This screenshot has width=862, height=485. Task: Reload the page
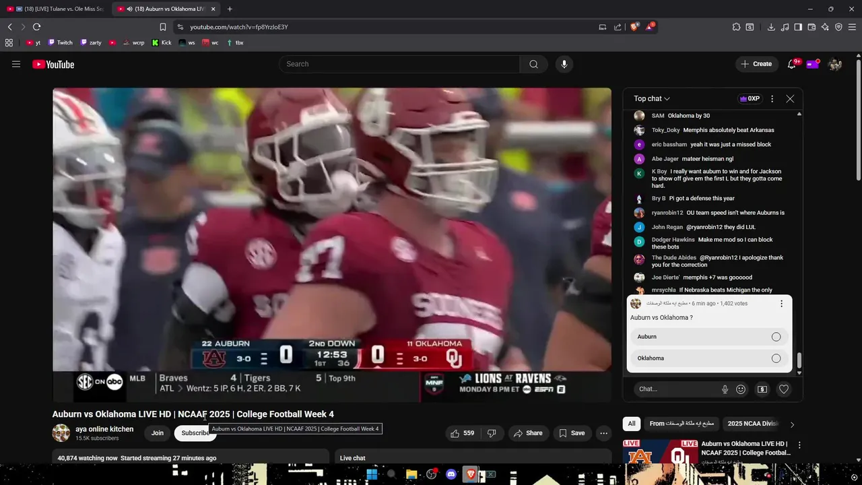click(x=36, y=27)
